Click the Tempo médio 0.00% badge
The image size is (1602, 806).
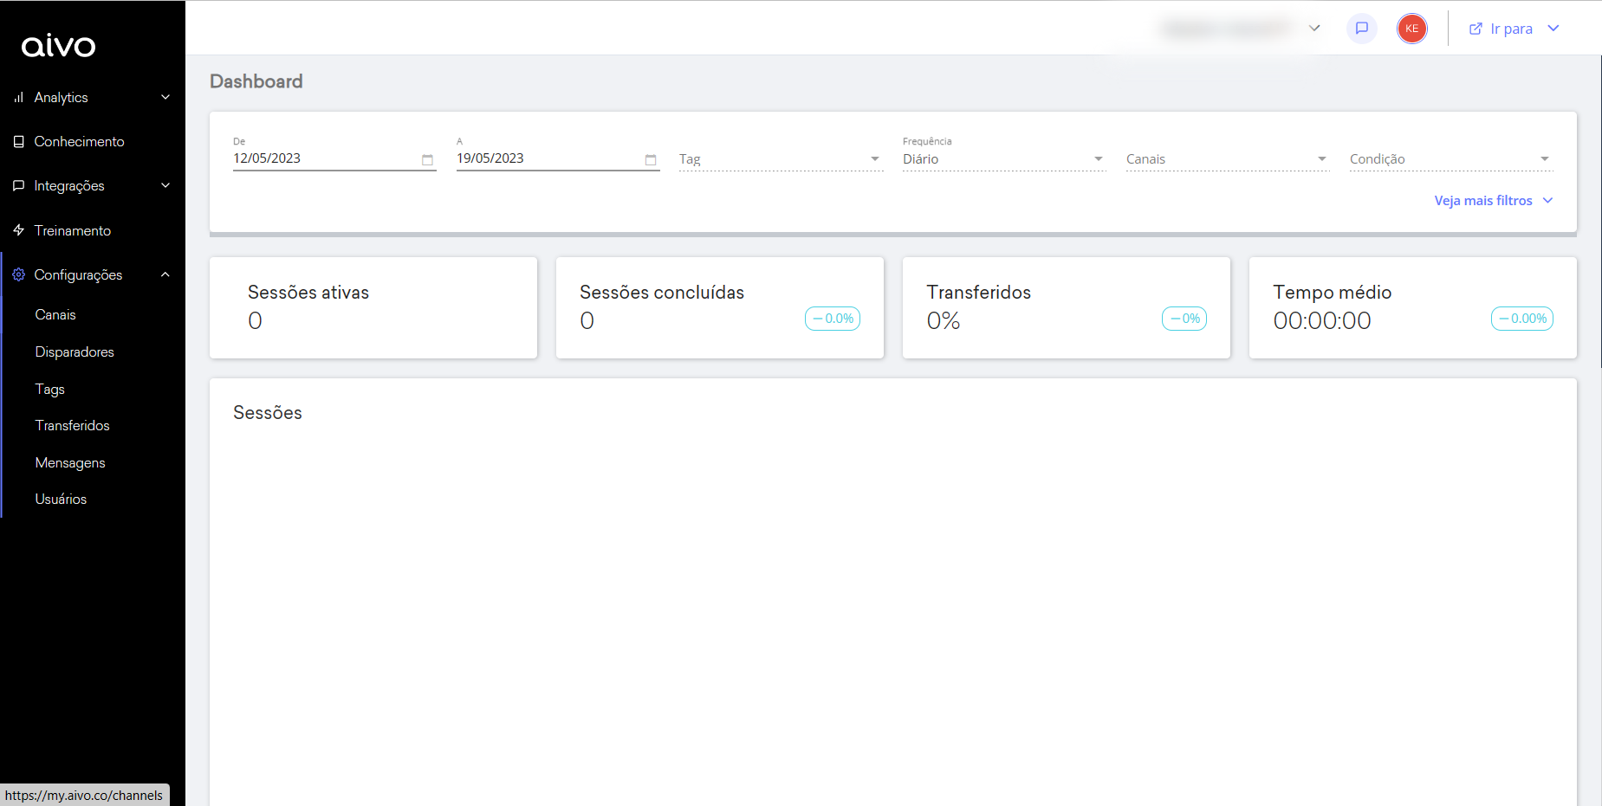coord(1522,319)
